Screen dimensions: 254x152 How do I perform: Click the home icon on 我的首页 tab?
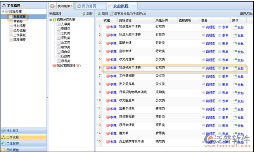pos(79,6)
